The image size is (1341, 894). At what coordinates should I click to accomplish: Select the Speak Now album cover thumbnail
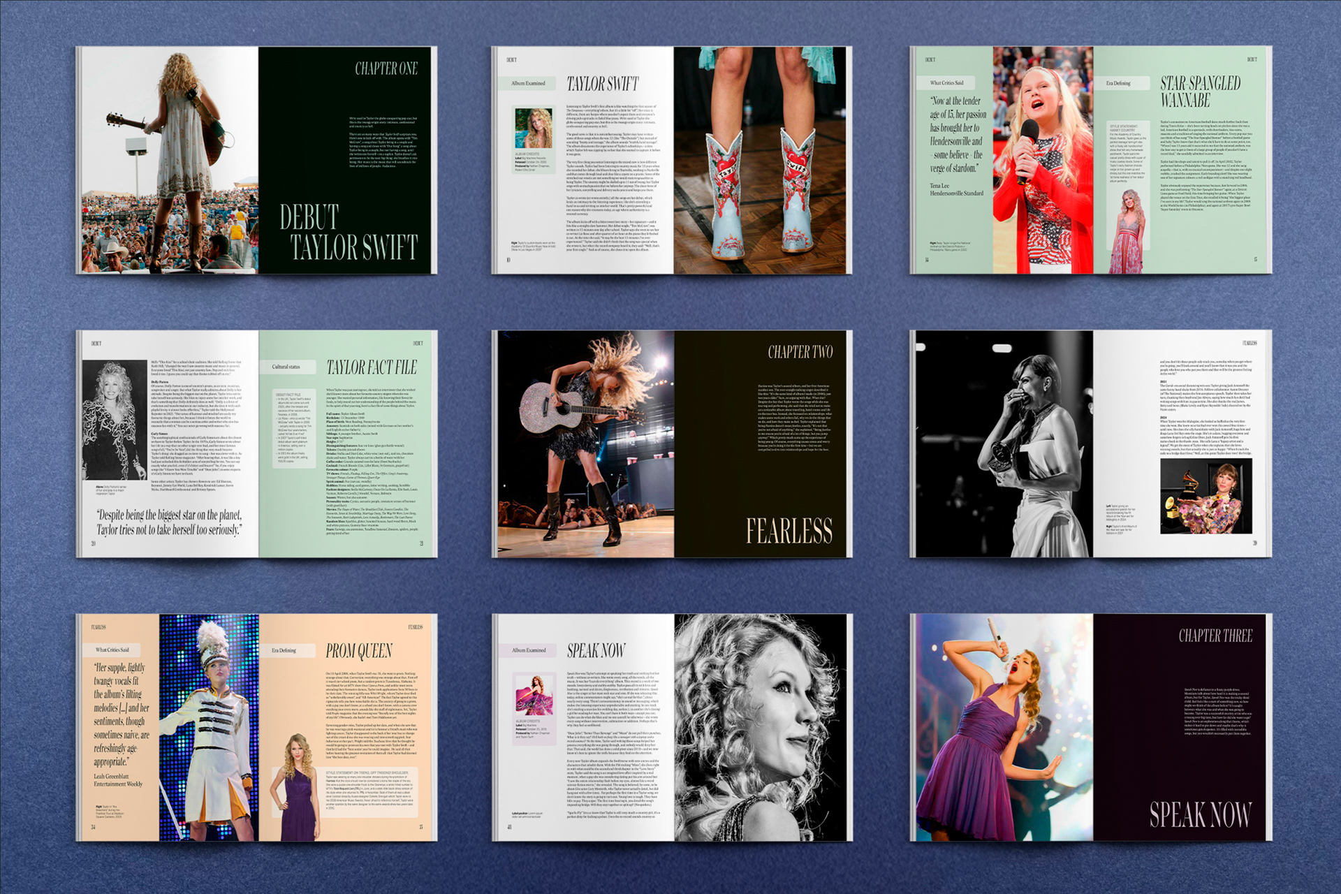coord(534,694)
